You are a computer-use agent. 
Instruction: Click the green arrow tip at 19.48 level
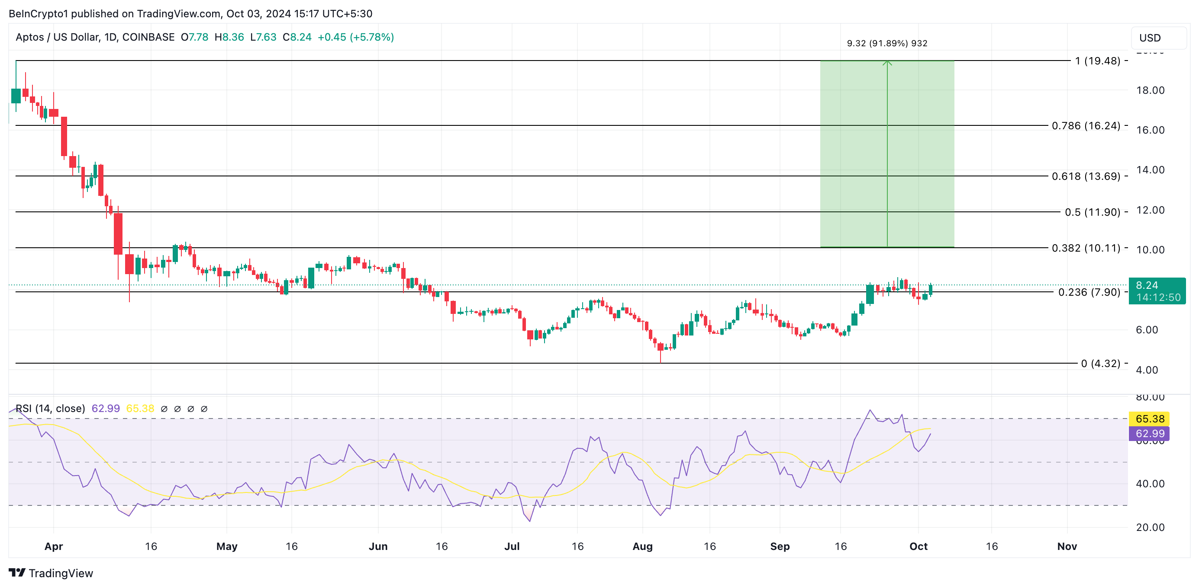[x=887, y=62]
